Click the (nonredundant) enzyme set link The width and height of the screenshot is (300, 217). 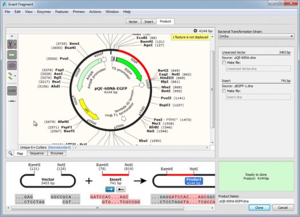60,148
